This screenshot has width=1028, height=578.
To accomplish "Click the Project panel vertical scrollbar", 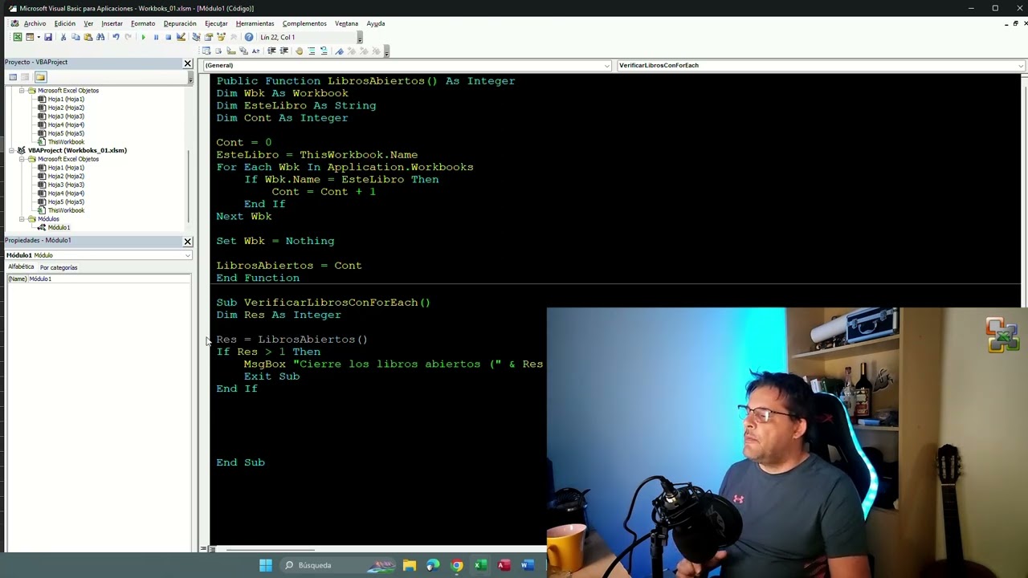I will tap(190, 186).
